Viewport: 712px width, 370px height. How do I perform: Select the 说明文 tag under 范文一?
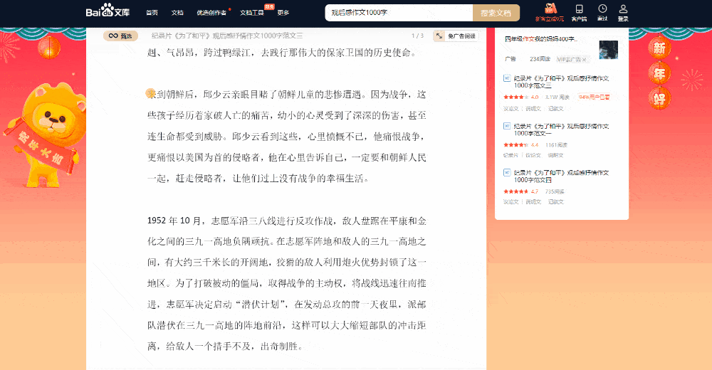(x=556, y=155)
